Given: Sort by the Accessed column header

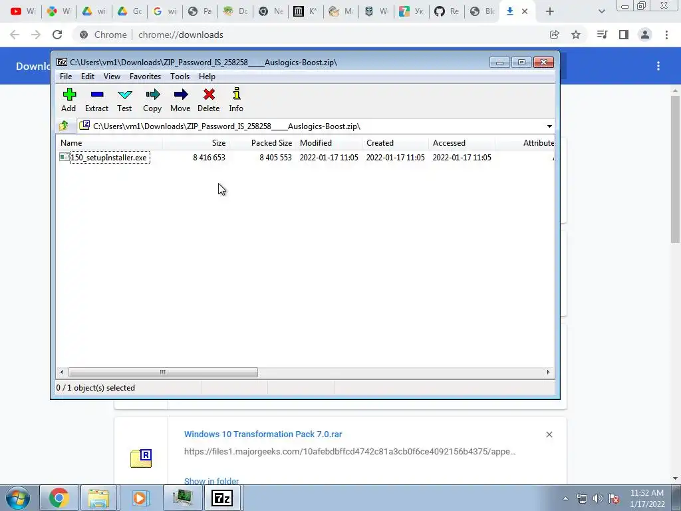Looking at the screenshot, I should tap(462, 143).
